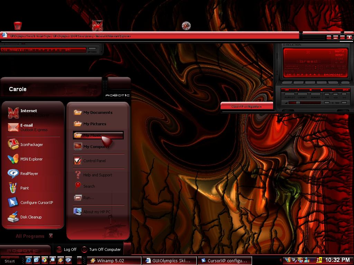Image resolution: width=354 pixels, height=265 pixels.
Task: Launch Windows Media Player from quick launch
Action: pos(45,260)
